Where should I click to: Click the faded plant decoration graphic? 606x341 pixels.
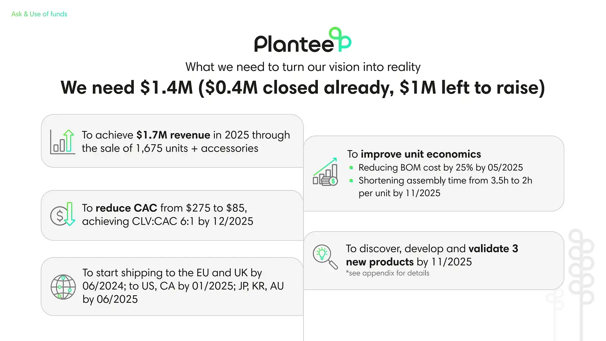click(572, 284)
